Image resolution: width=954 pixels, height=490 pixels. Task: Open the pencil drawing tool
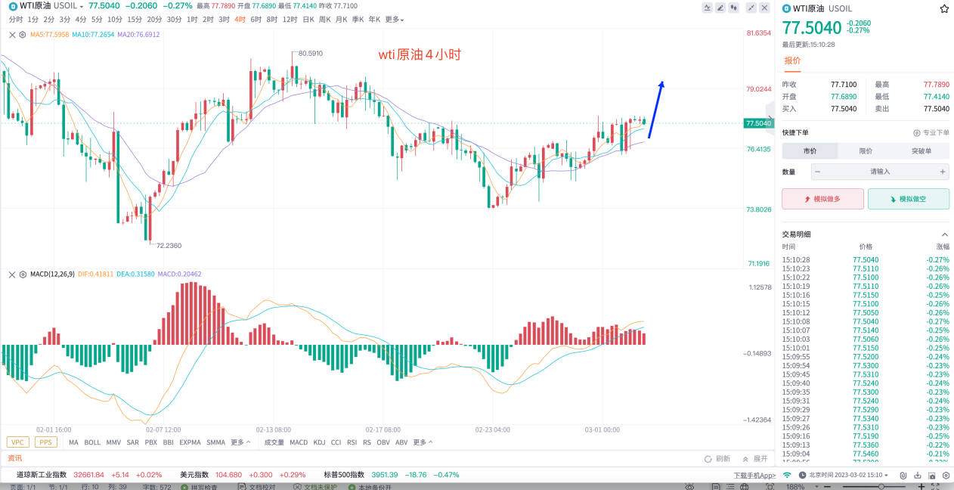(x=720, y=8)
